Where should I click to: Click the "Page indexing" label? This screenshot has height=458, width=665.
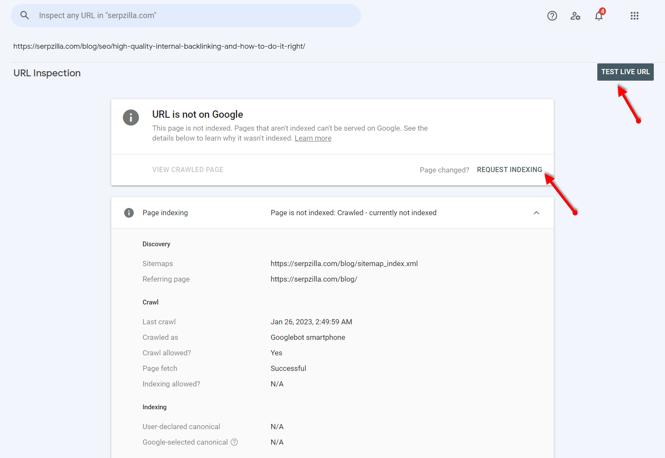(165, 213)
